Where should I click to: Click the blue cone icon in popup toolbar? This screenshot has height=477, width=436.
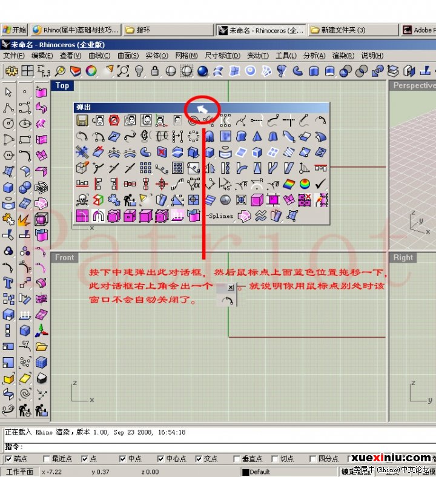click(257, 136)
